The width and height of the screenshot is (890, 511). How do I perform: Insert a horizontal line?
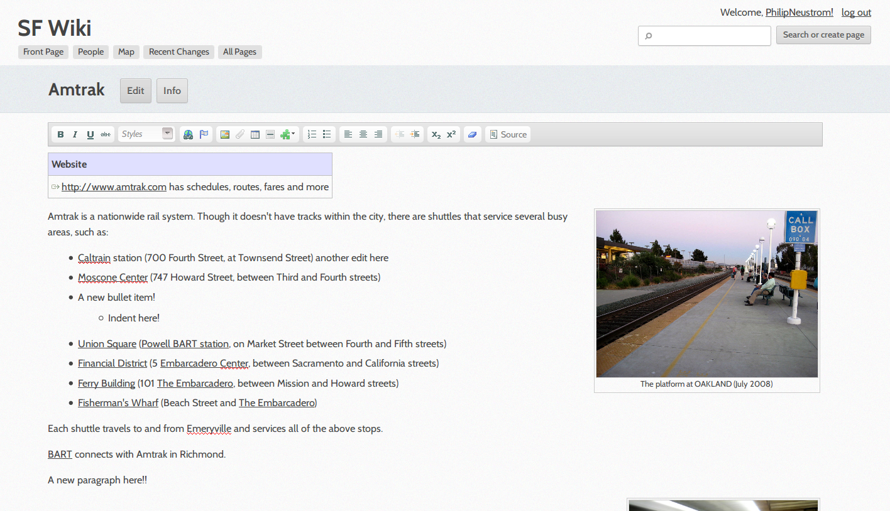pyautogui.click(x=270, y=134)
